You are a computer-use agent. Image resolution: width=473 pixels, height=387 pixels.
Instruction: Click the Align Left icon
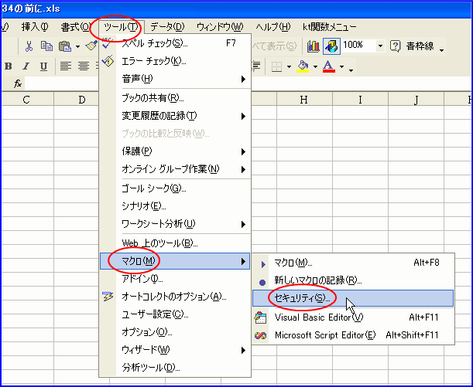(66, 66)
